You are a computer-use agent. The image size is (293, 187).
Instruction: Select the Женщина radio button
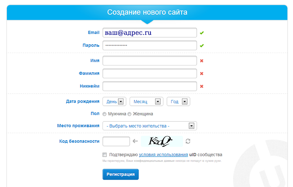tap(129, 114)
